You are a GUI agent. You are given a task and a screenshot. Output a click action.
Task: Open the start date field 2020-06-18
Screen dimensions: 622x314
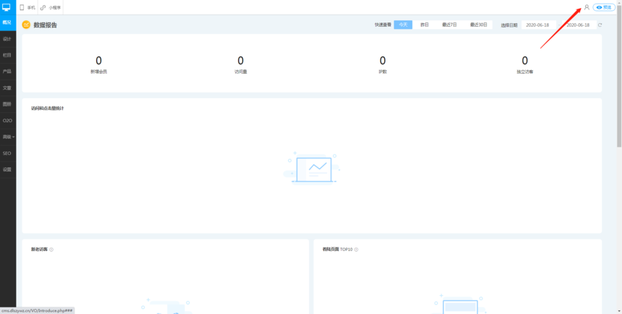[539, 25]
